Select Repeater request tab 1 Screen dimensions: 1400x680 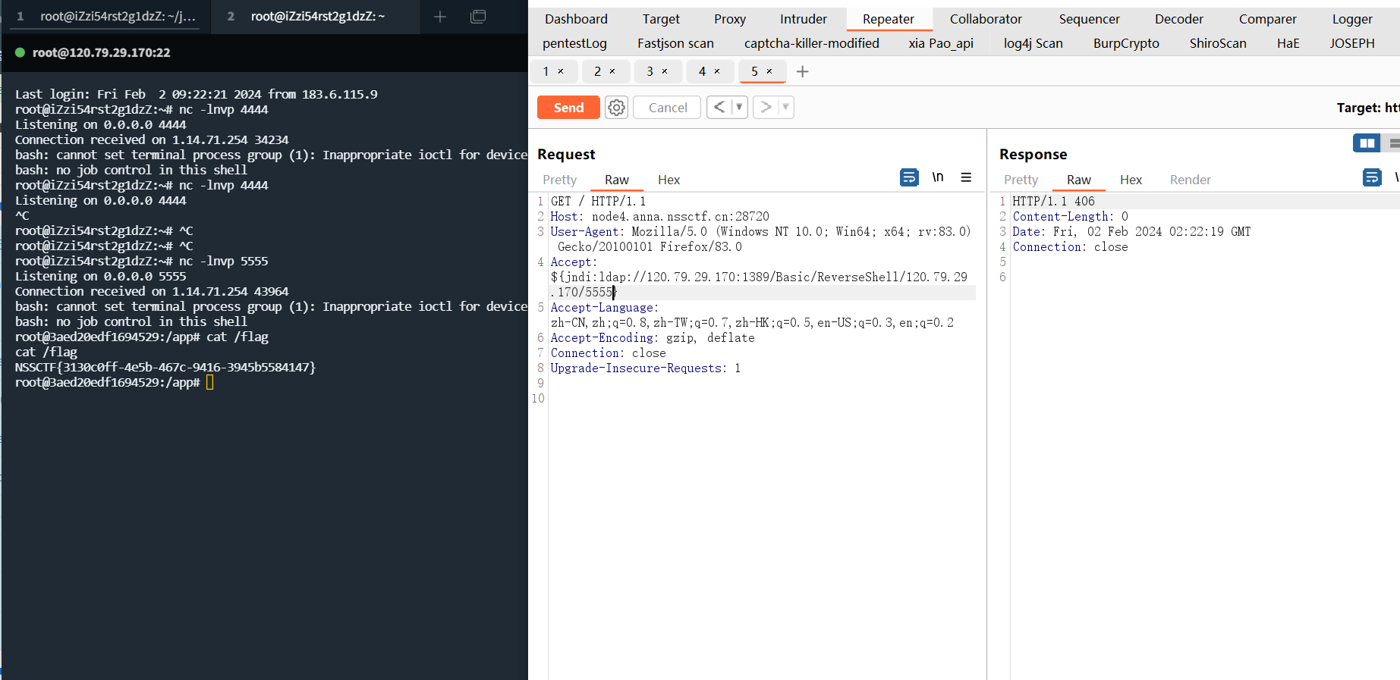546,71
